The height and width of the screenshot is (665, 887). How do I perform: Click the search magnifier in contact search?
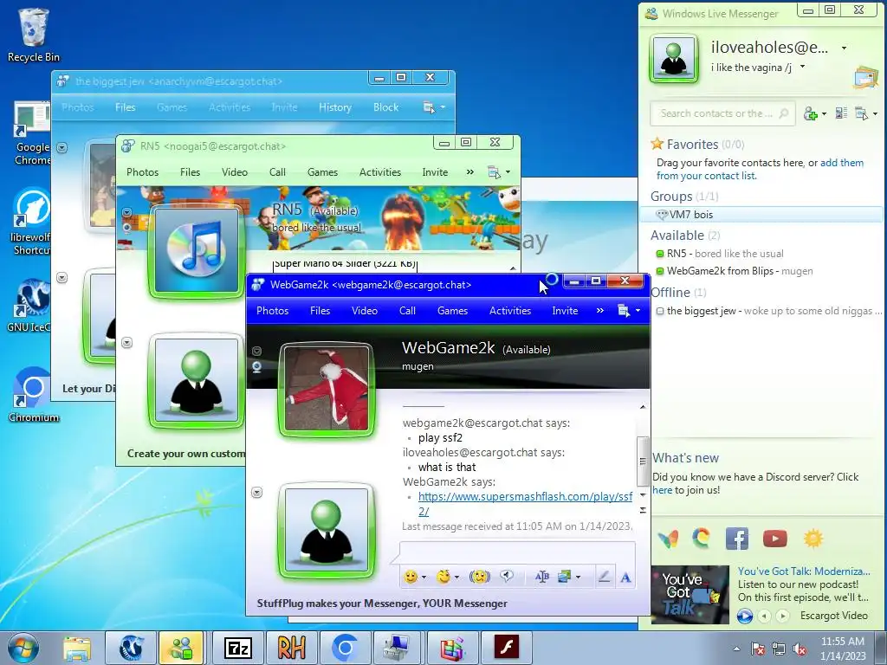click(783, 113)
